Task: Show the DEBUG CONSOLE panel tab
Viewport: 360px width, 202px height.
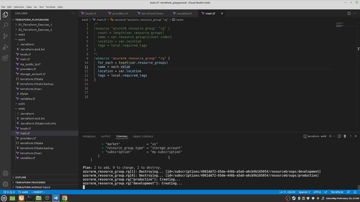Action: tap(143, 136)
